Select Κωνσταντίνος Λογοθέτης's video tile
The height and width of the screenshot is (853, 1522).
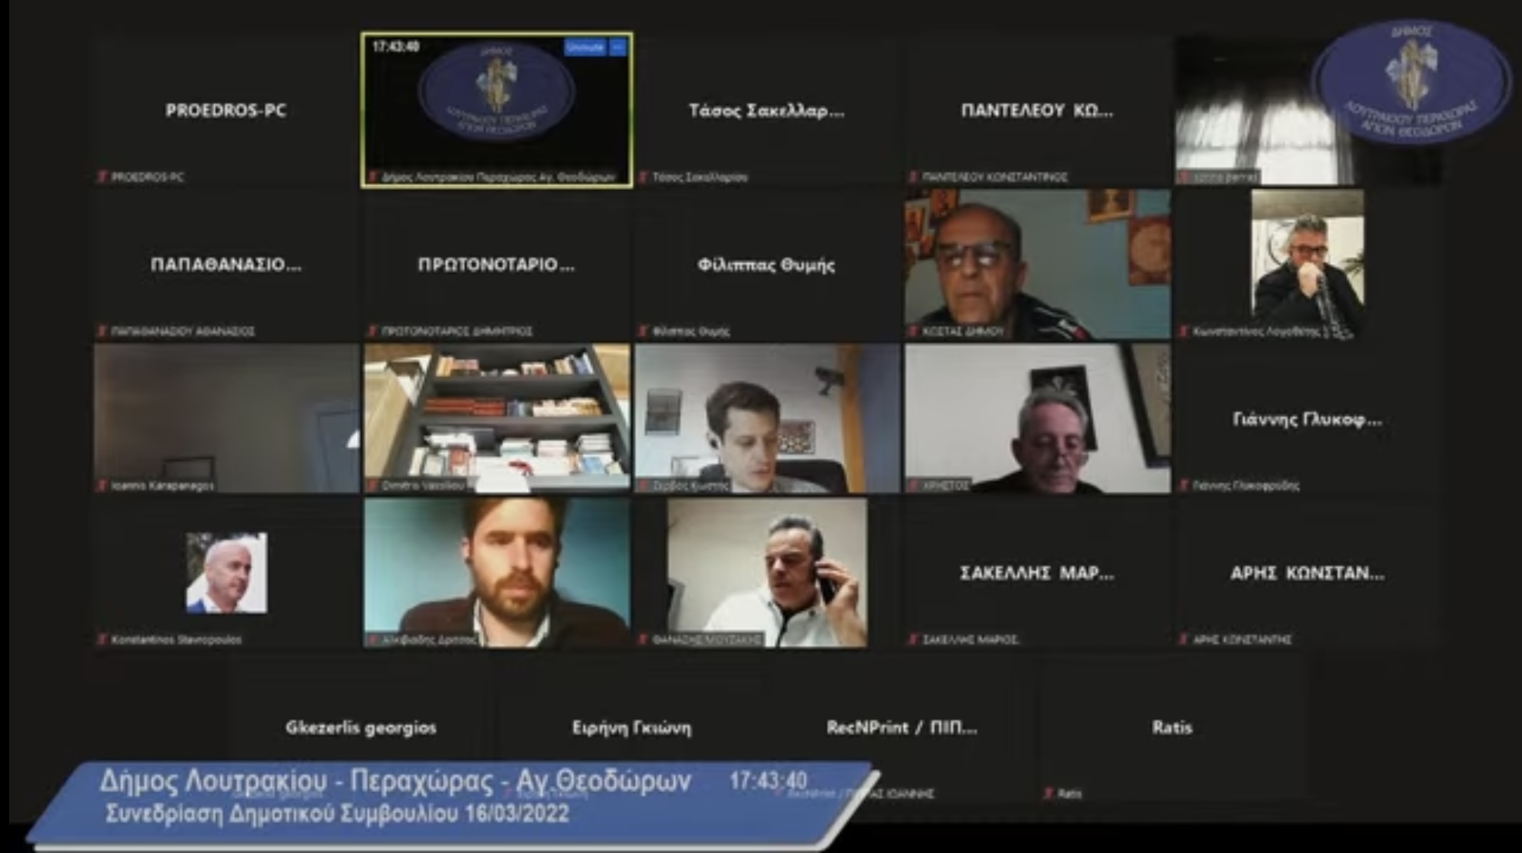tap(1307, 264)
